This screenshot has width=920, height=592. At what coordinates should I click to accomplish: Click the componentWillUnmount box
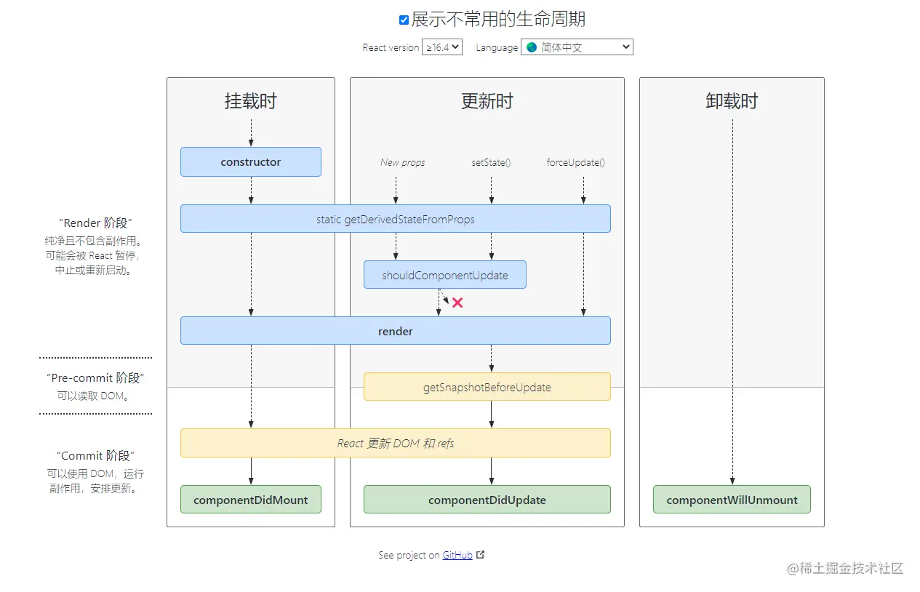pyautogui.click(x=732, y=500)
